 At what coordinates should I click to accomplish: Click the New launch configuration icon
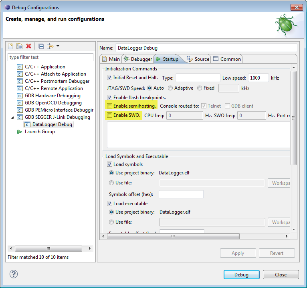(11, 46)
